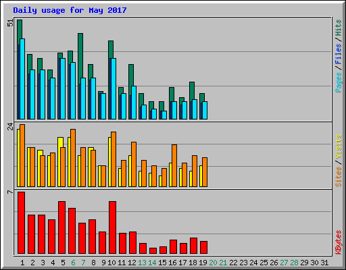The height and width of the screenshot is (270, 346).
Task: Click the KBytes legend label
Action: pyautogui.click(x=338, y=242)
